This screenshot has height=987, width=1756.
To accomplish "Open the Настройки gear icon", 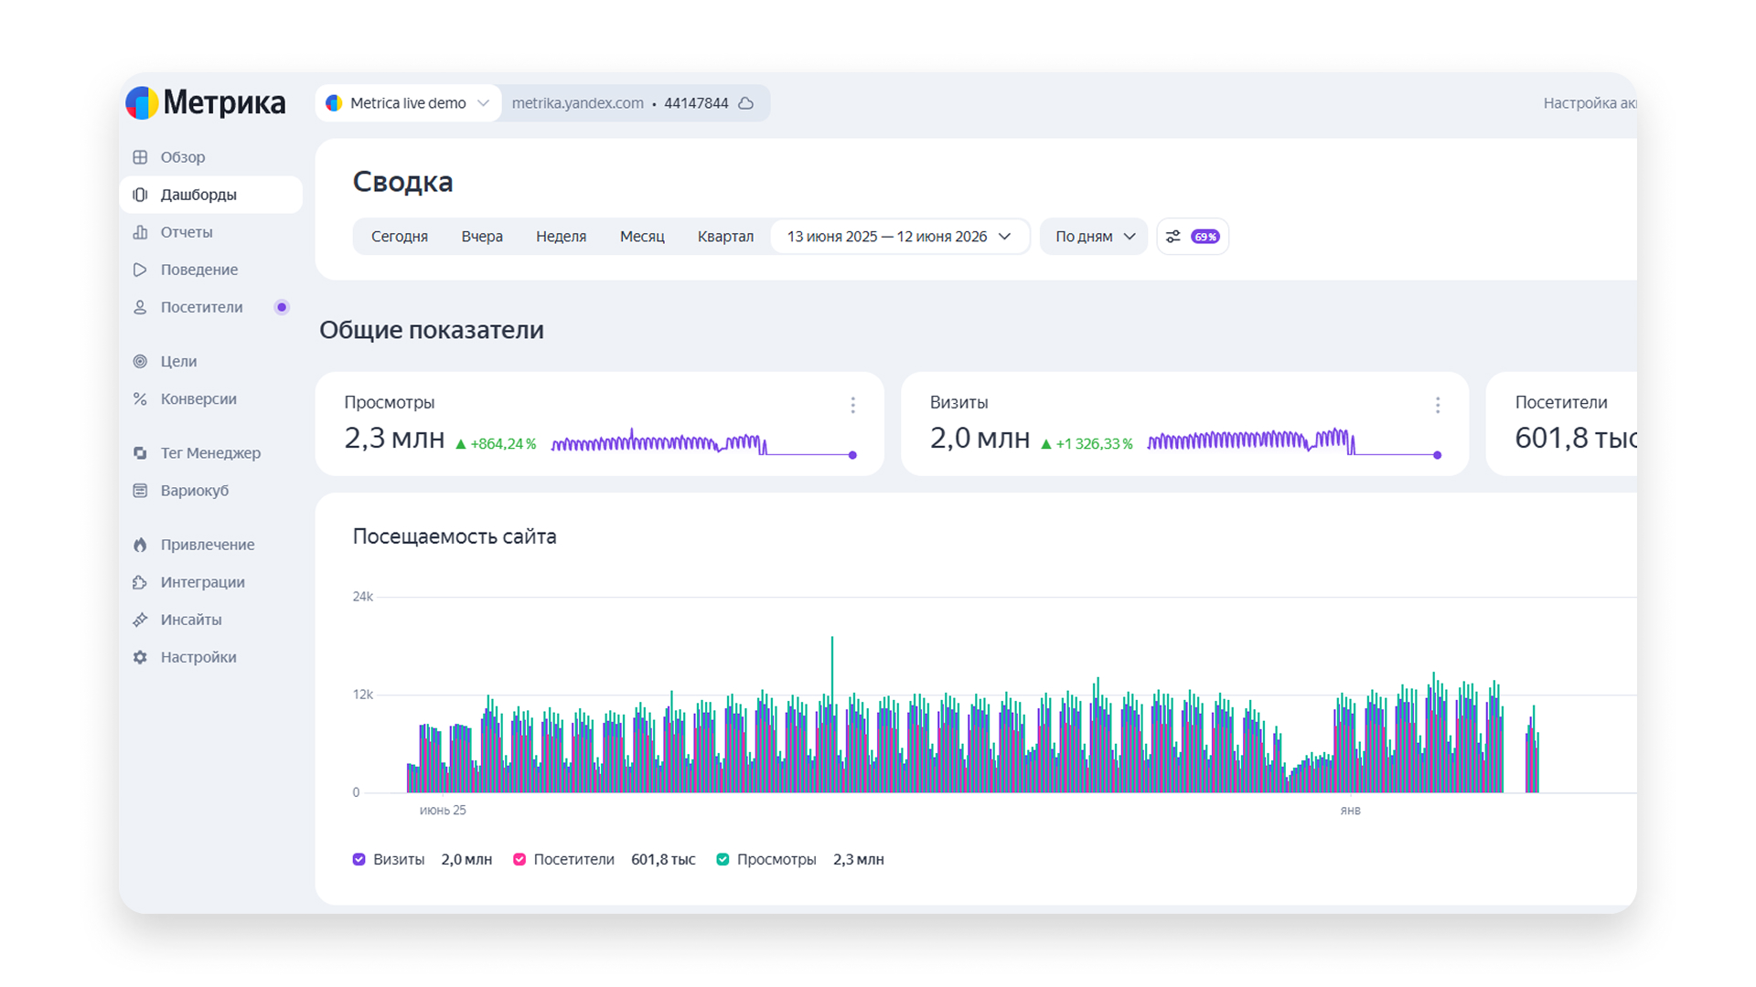I will (140, 657).
